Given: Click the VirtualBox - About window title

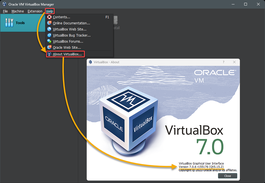Looking at the screenshot, I should coord(106,62).
